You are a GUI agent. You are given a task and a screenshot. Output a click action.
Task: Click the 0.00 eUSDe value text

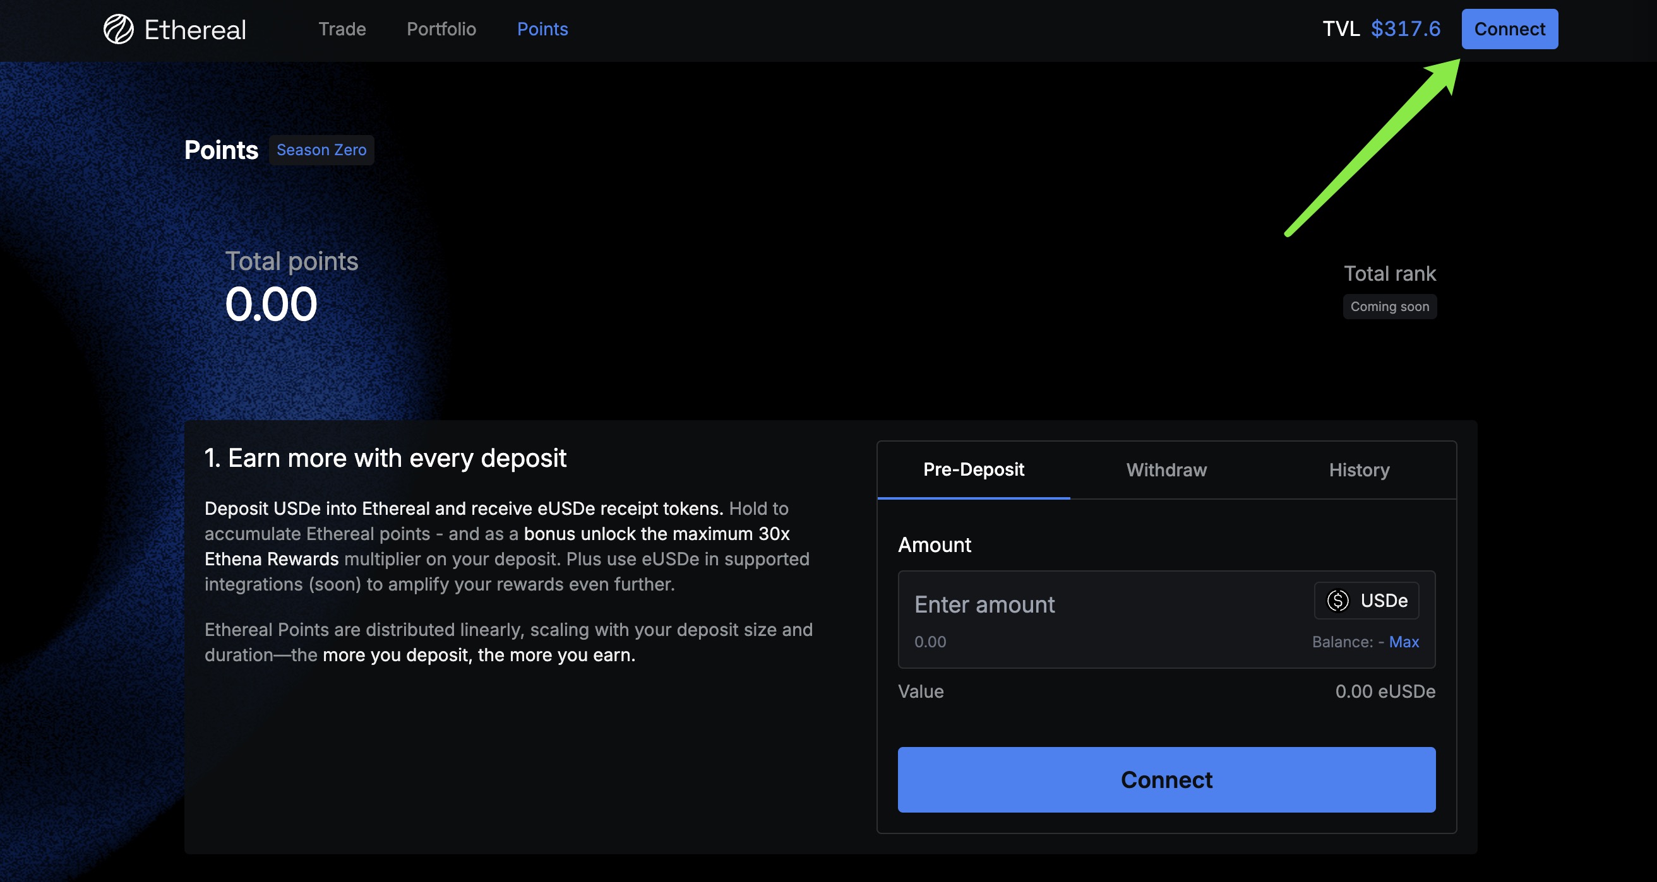pos(1385,691)
